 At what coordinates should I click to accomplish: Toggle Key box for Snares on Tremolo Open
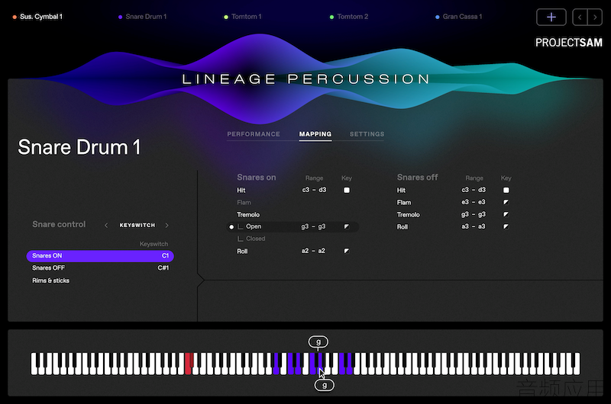(x=347, y=226)
